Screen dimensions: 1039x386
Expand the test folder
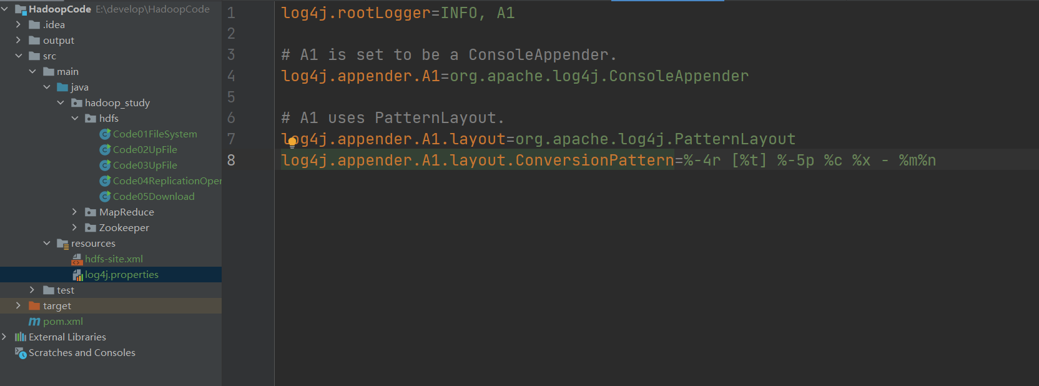[32, 290]
